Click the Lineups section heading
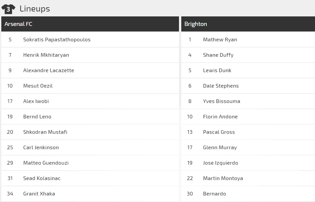 35,9
